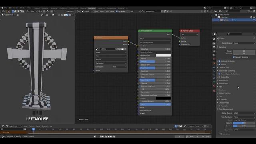Unlink image with X icon in texture node
Image resolution: width=256 pixels, height=144 pixels.
point(125,49)
